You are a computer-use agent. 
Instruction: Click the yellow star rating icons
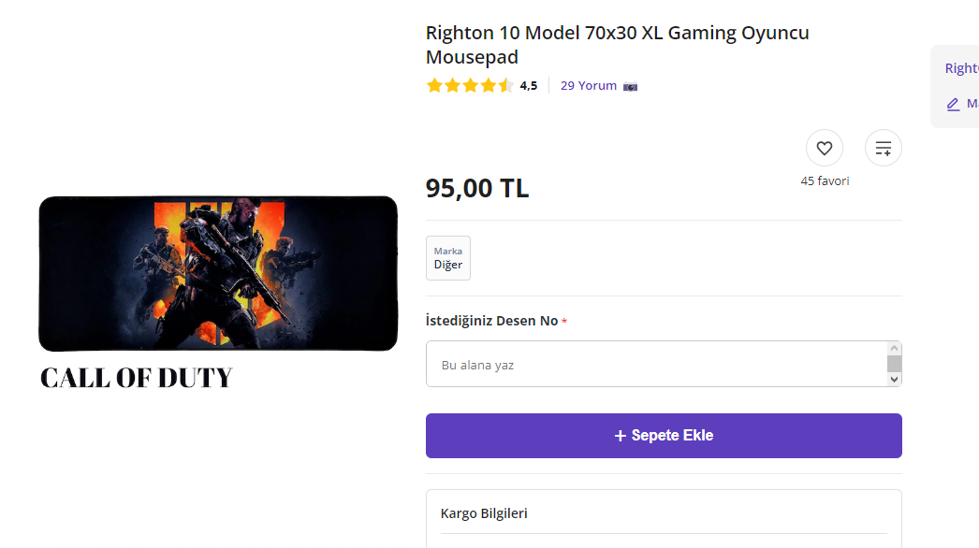click(470, 86)
